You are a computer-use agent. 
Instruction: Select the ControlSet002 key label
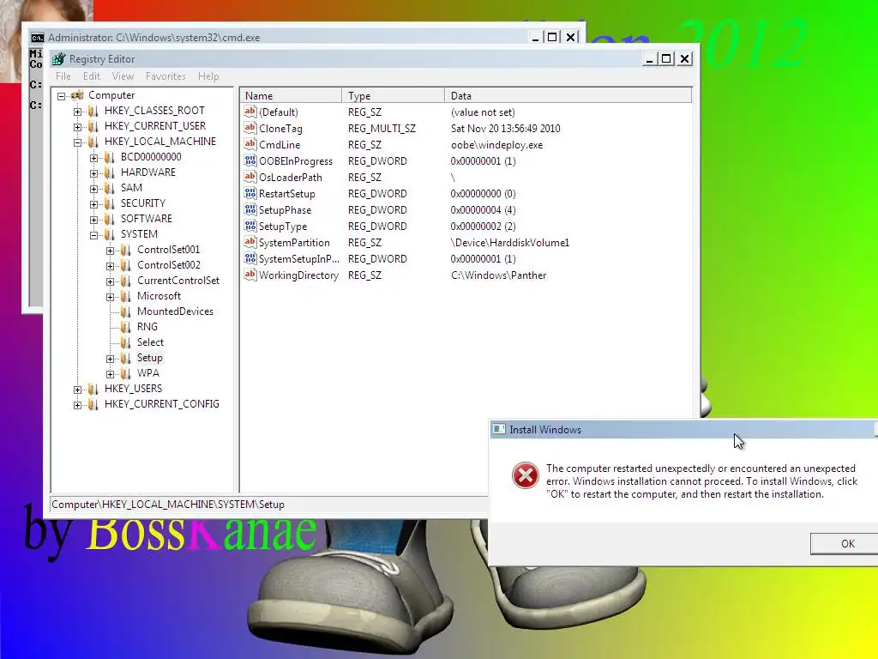pyautogui.click(x=169, y=265)
